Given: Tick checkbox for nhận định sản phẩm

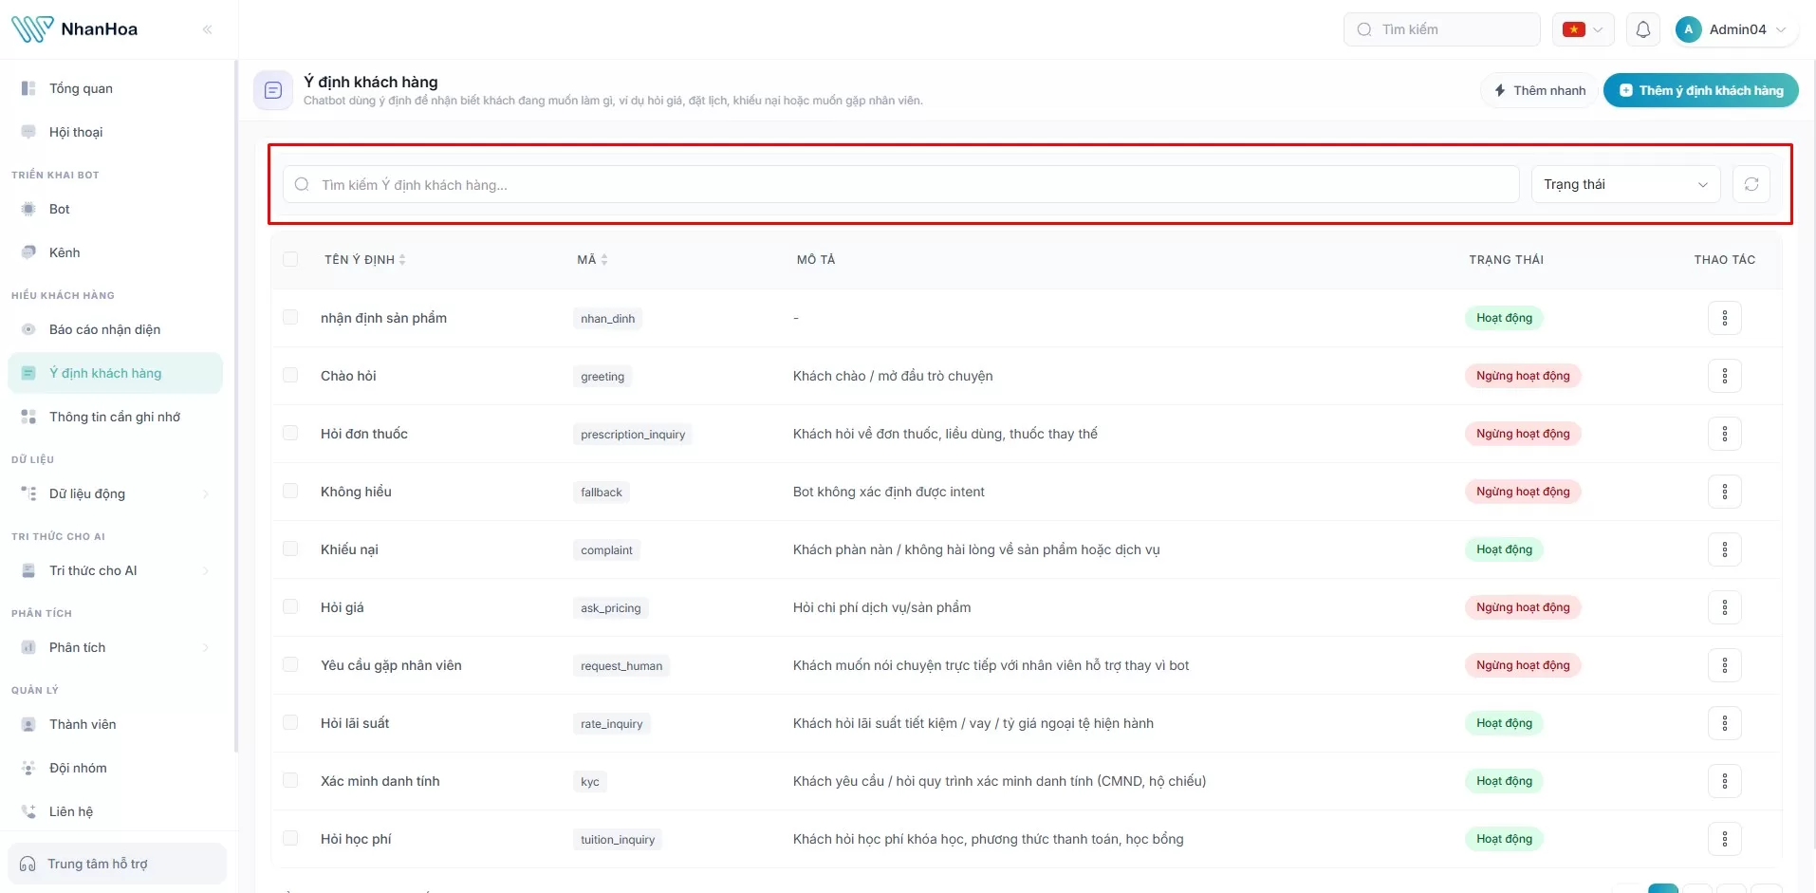Looking at the screenshot, I should point(290,317).
